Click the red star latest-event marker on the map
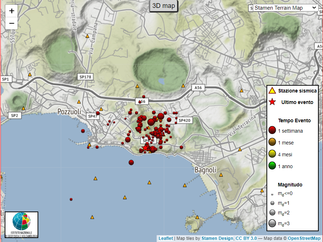The width and height of the screenshot is (323, 242). tap(145, 148)
